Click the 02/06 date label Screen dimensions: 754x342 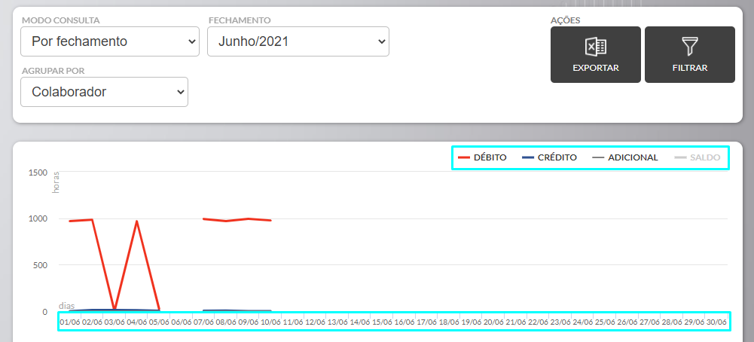[x=93, y=322]
